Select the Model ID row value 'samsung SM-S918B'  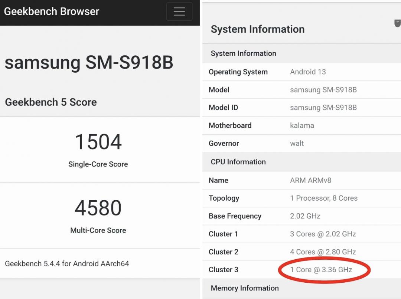323,108
